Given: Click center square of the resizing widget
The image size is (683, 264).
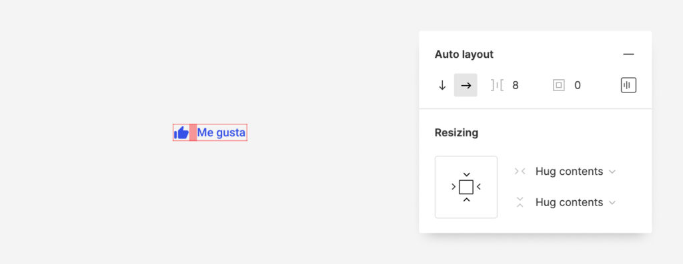Looking at the screenshot, I should tap(466, 187).
